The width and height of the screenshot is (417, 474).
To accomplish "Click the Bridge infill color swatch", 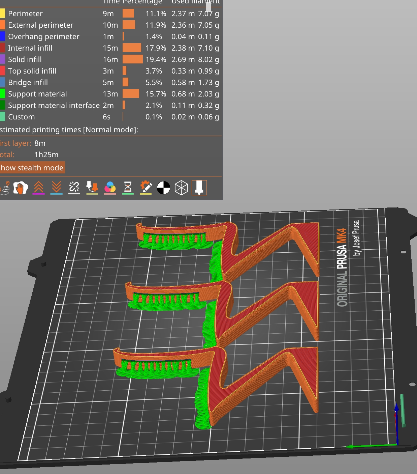I will (x=2, y=82).
